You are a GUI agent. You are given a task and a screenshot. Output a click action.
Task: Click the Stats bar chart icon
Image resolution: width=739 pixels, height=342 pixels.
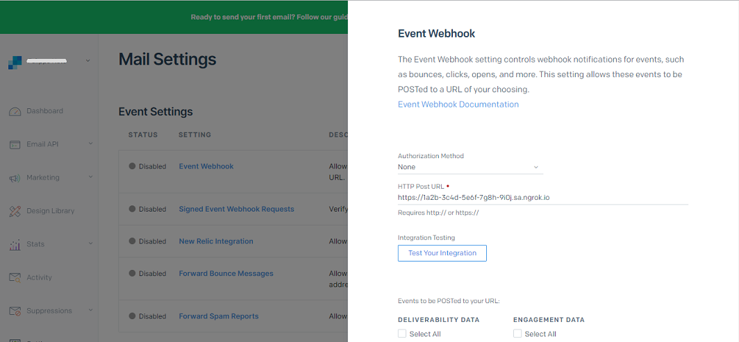pyautogui.click(x=15, y=245)
